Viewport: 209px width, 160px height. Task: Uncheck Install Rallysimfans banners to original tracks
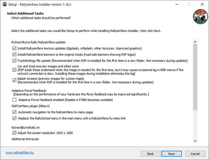[x=14, y=54]
